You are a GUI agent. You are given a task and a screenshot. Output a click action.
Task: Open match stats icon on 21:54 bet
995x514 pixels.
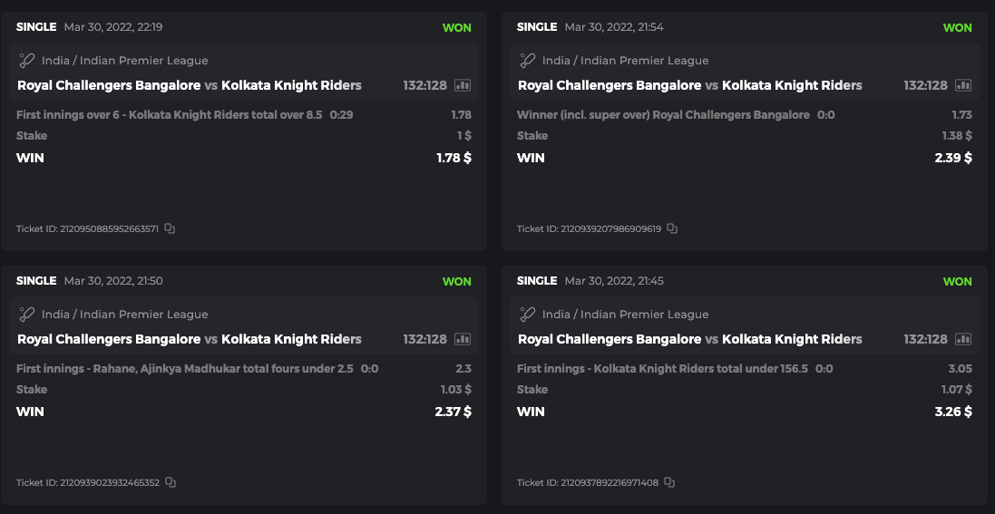pyautogui.click(x=963, y=85)
